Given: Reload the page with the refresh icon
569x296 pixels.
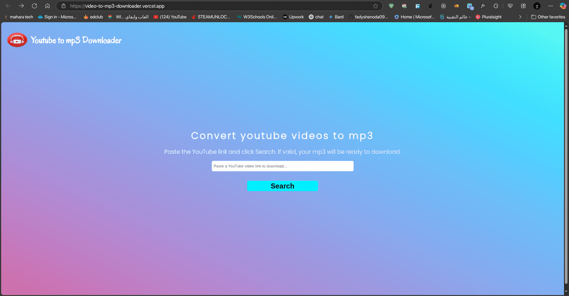Looking at the screenshot, I should click(34, 6).
